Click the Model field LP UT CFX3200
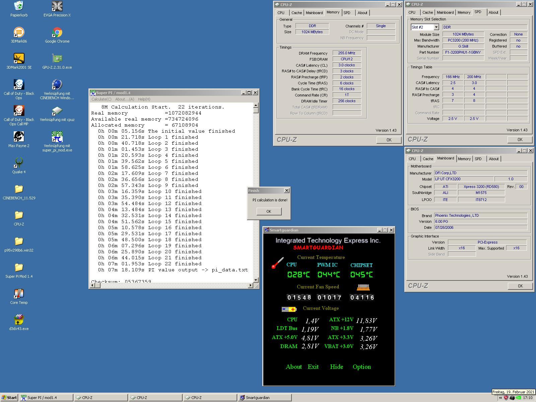Viewport: 536px width, 402px height. pos(464,179)
